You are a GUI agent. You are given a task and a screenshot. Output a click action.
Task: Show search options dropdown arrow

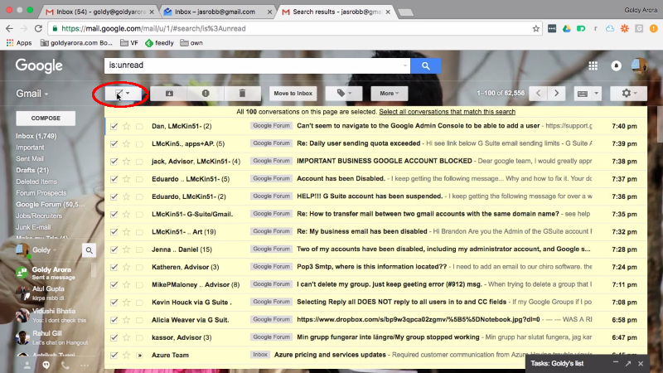point(404,65)
